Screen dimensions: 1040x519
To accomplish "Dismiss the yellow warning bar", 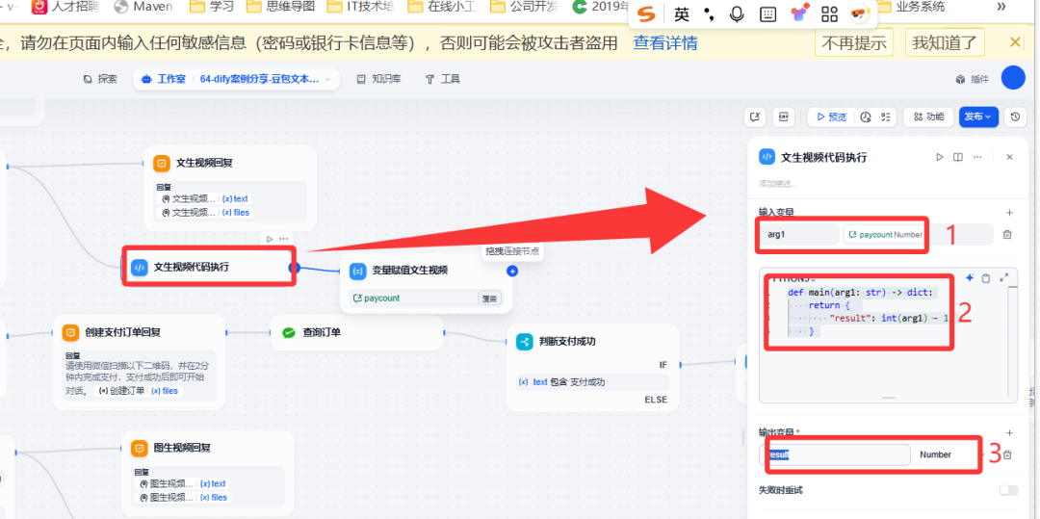I will click(x=1015, y=42).
